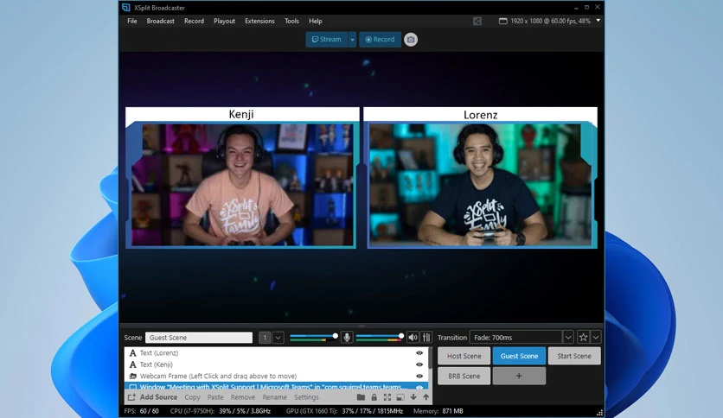Expand the resolution settings dropdown arrow
The height and width of the screenshot is (418, 723).
[598, 20]
